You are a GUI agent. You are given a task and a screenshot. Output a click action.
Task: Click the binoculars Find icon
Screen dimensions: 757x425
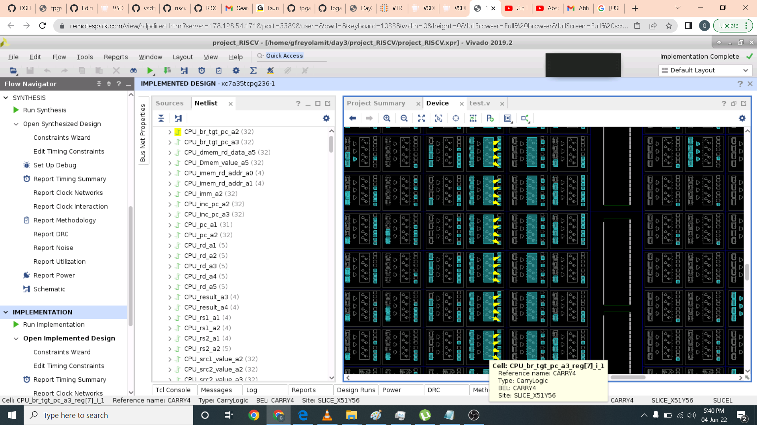[133, 70]
